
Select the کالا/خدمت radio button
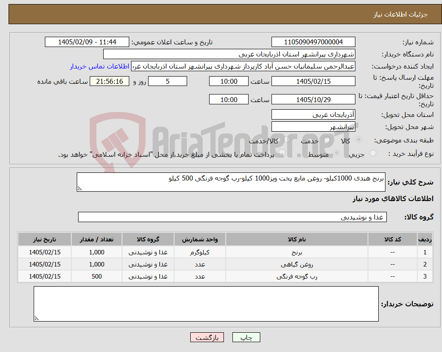(x=287, y=140)
